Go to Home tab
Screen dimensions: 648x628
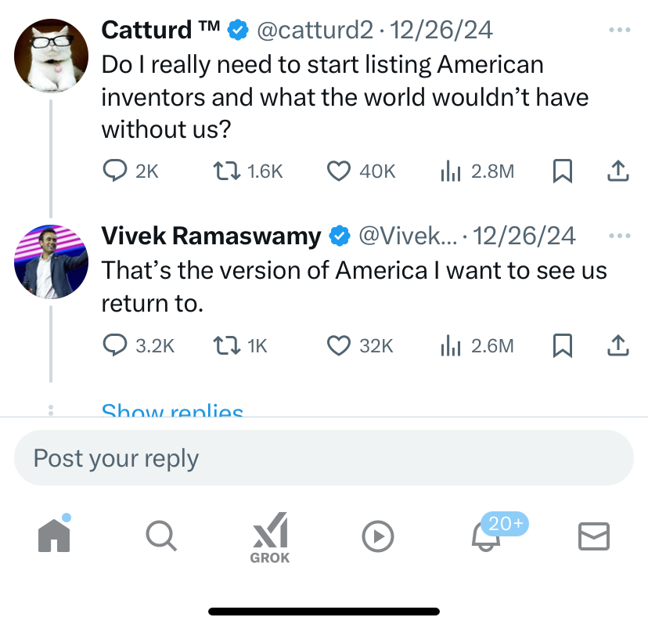(54, 536)
